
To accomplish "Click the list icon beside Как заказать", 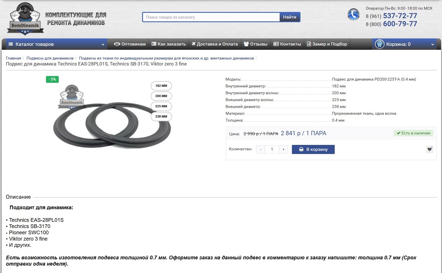I will (x=154, y=44).
